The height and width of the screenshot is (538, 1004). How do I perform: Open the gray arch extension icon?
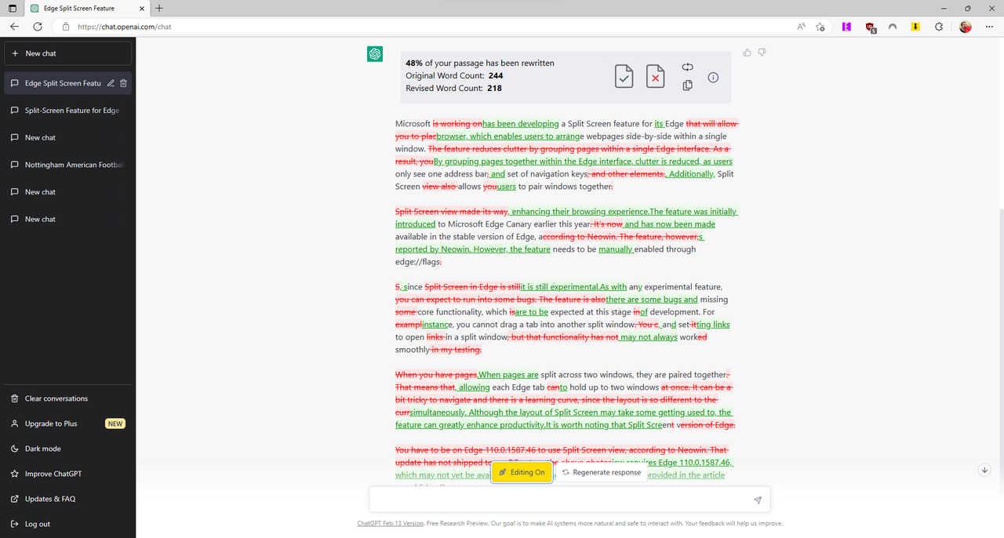[x=893, y=26]
